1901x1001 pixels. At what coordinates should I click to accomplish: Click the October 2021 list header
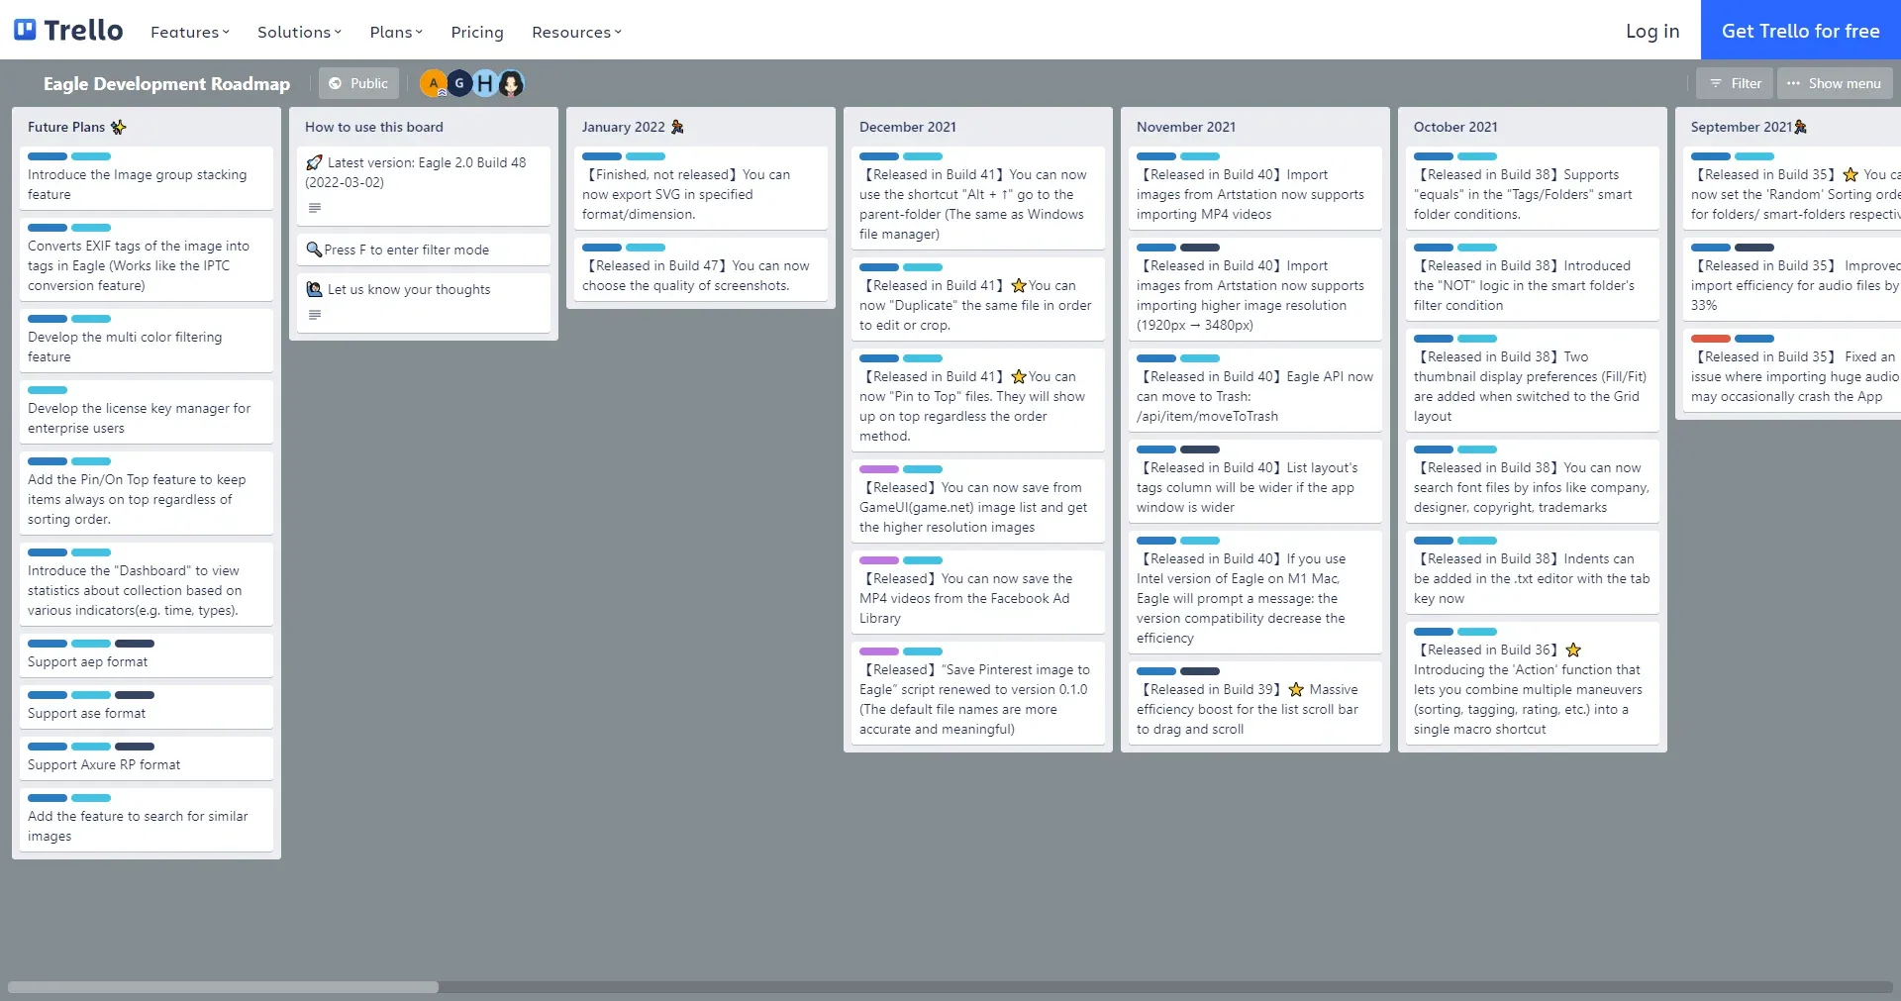[1455, 127]
